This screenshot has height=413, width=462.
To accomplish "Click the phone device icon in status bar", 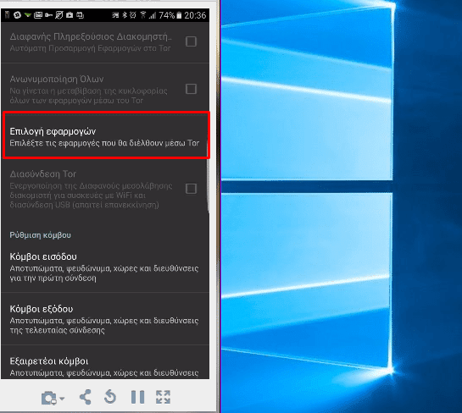I will click(8, 15).
